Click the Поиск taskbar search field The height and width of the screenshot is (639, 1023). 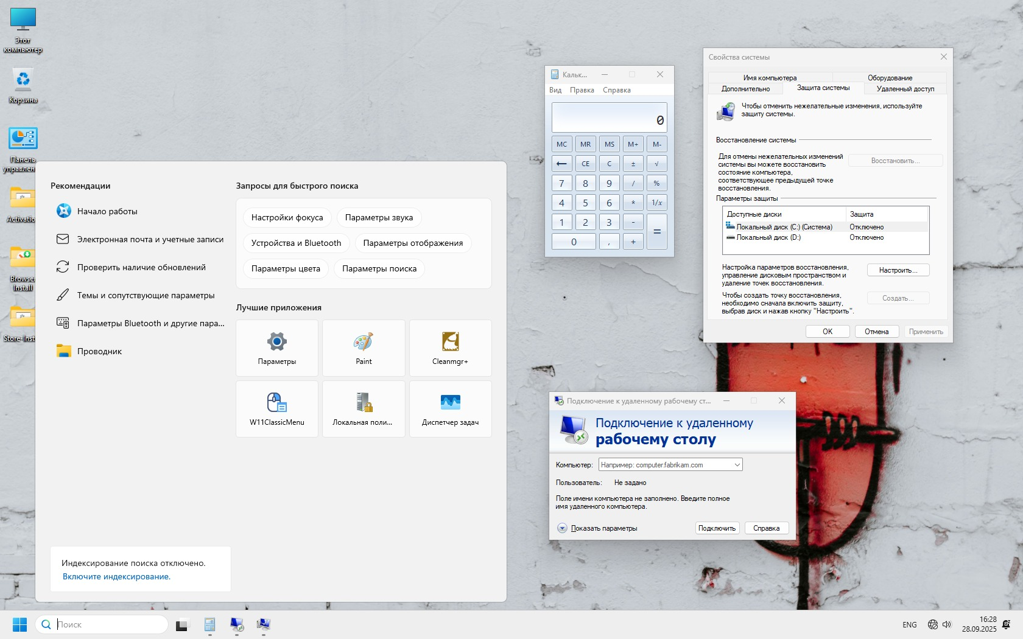coord(108,624)
